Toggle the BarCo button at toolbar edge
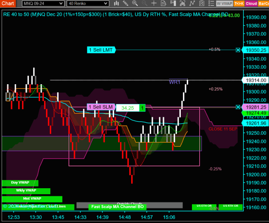 point(263,3)
